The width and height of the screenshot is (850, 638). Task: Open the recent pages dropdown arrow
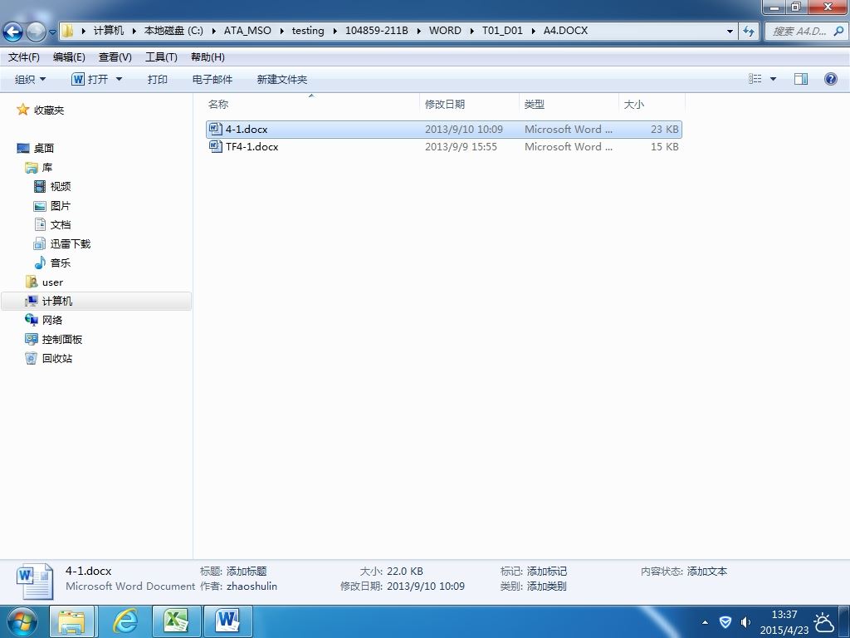[x=52, y=32]
